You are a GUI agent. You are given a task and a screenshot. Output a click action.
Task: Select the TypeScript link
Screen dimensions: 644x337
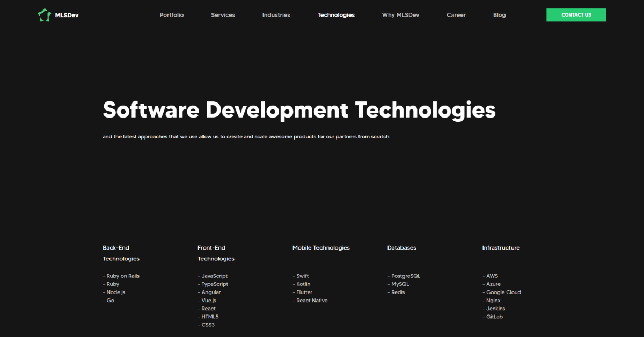(214, 284)
